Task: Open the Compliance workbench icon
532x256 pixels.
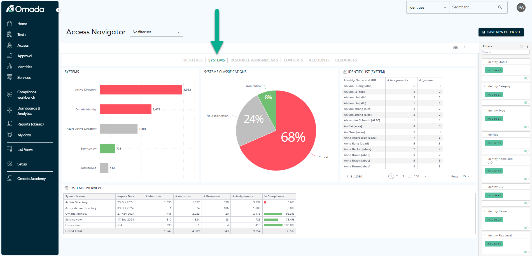Action: pyautogui.click(x=10, y=94)
